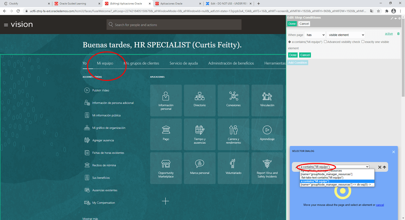Enable Advanced visibility check checkbox

(325, 42)
